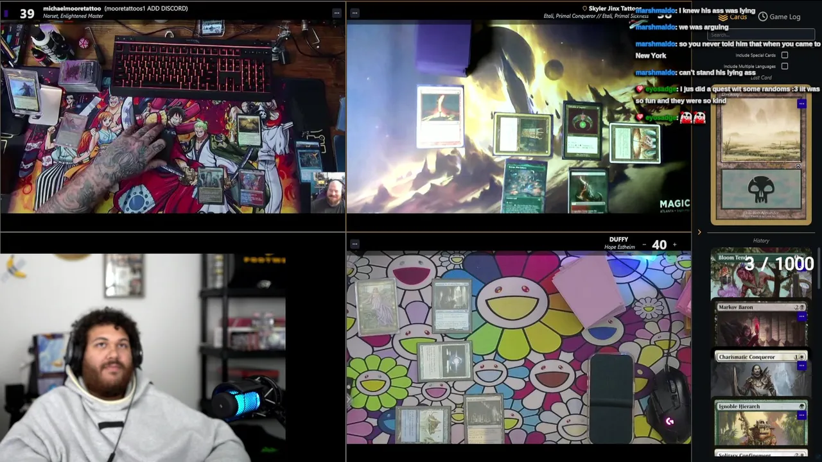Open options on the Swamp last card
The width and height of the screenshot is (822, 462).
coord(801,103)
